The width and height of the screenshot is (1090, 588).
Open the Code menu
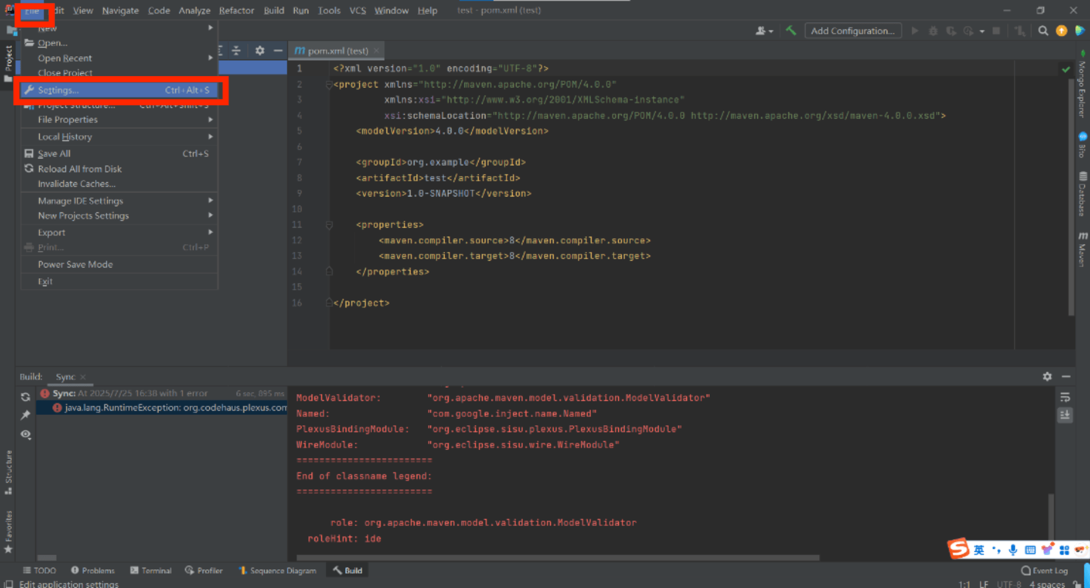click(159, 10)
